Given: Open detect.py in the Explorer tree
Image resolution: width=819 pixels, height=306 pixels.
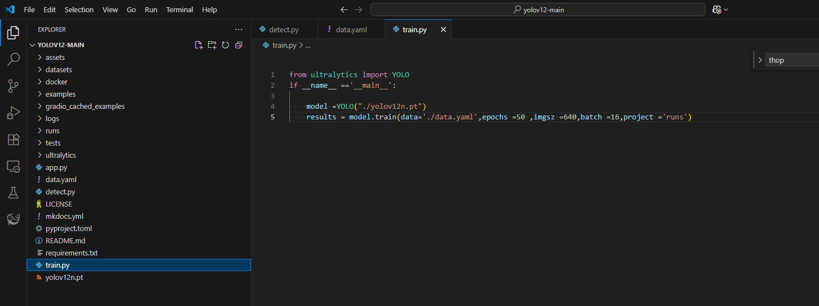Looking at the screenshot, I should point(139,192).
